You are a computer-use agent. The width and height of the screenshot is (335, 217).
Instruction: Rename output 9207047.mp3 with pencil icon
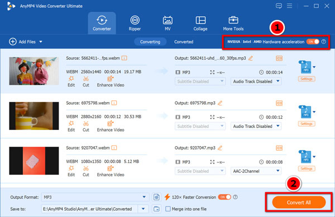[220, 148]
